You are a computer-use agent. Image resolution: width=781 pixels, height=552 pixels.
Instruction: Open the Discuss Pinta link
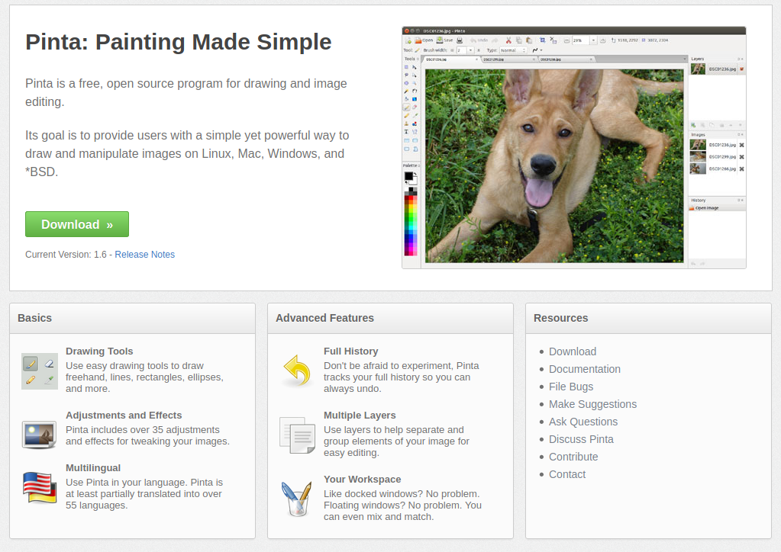581,439
